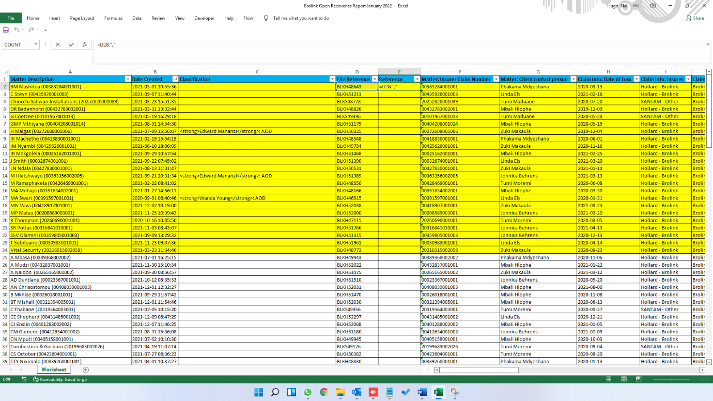
Task: Click the horizontal scrollbar right arrow
Action: click(x=702, y=370)
